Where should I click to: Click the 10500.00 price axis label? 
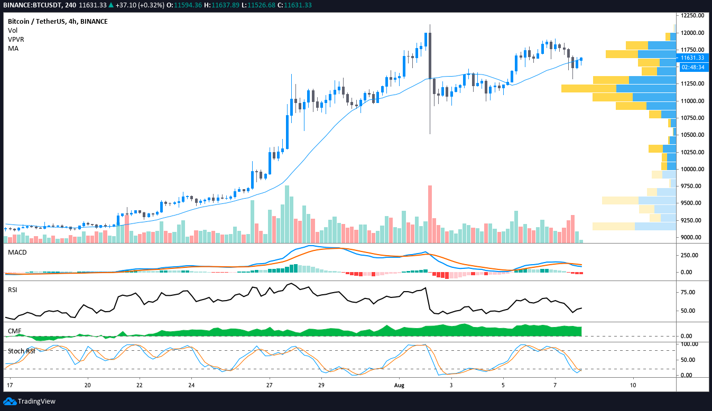click(x=693, y=135)
